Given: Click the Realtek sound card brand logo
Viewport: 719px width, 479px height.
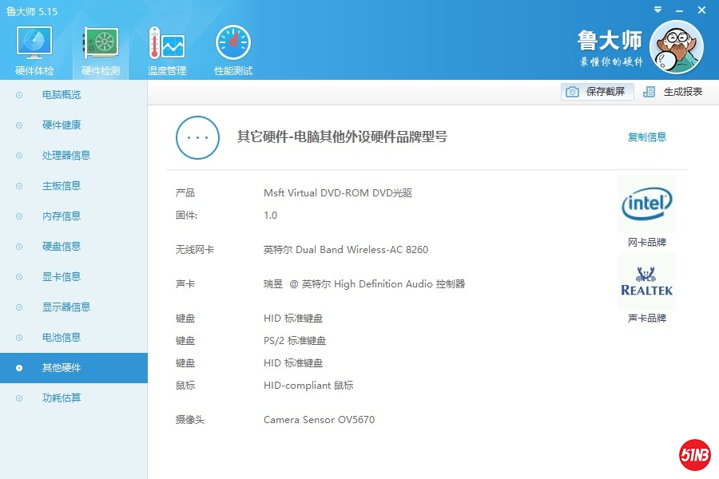Looking at the screenshot, I should pos(646,281).
